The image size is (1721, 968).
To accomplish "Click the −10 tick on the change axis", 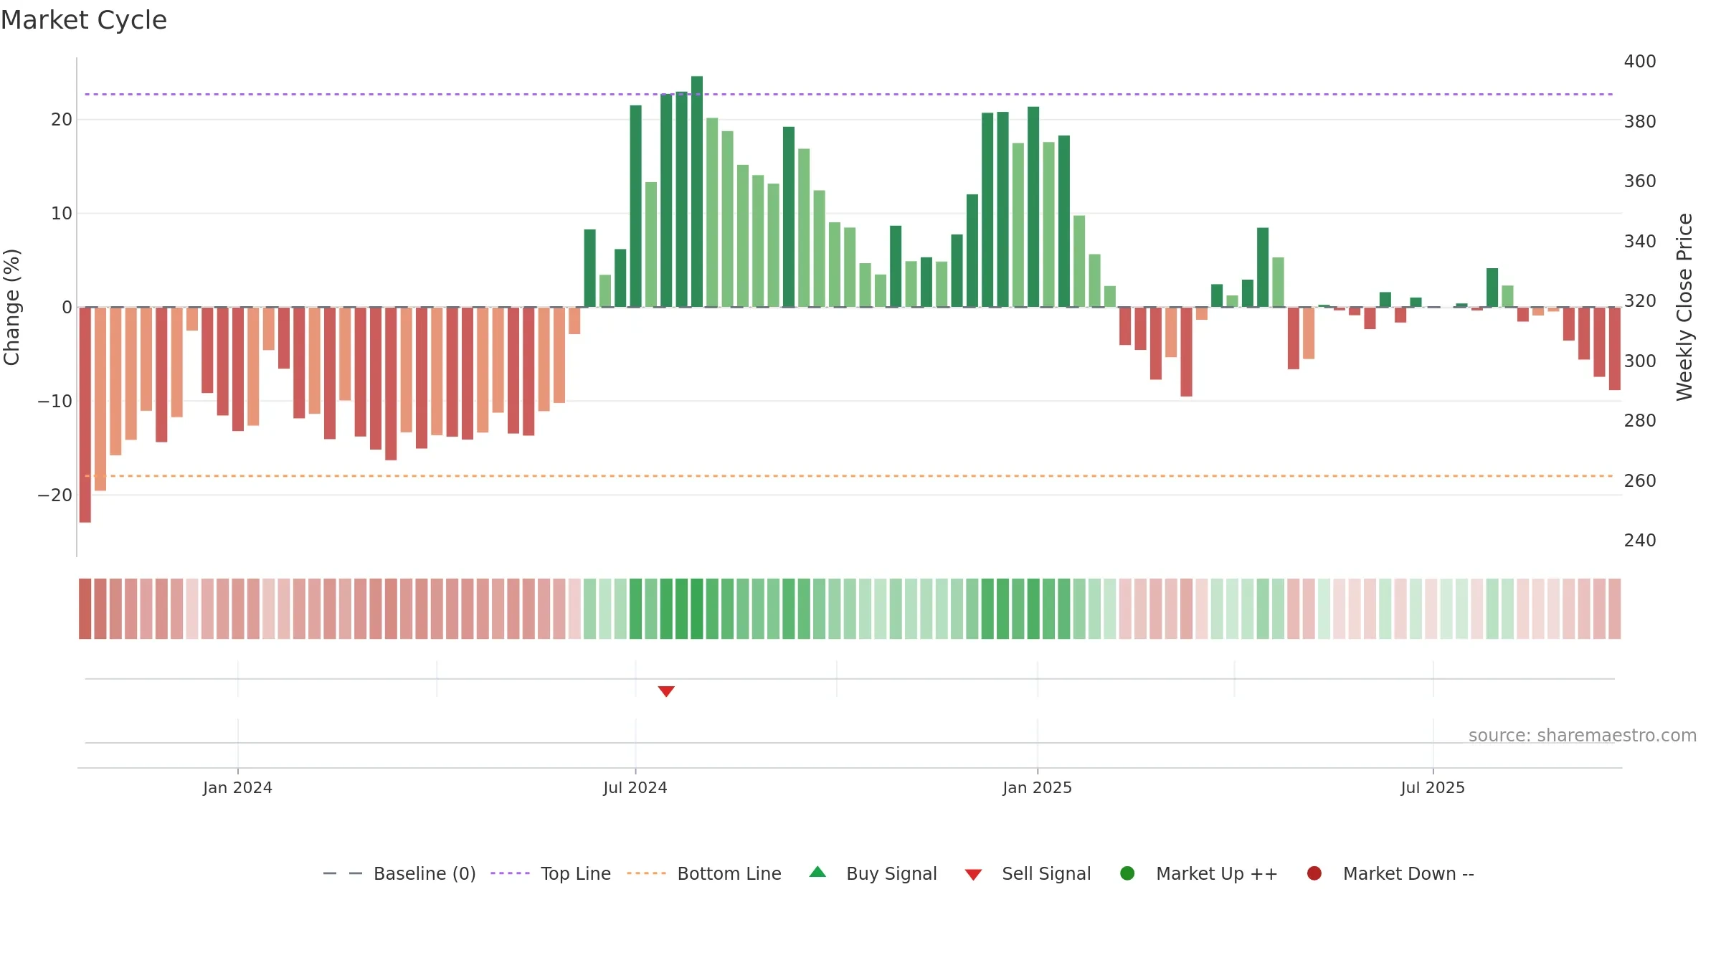I will 55,401.
